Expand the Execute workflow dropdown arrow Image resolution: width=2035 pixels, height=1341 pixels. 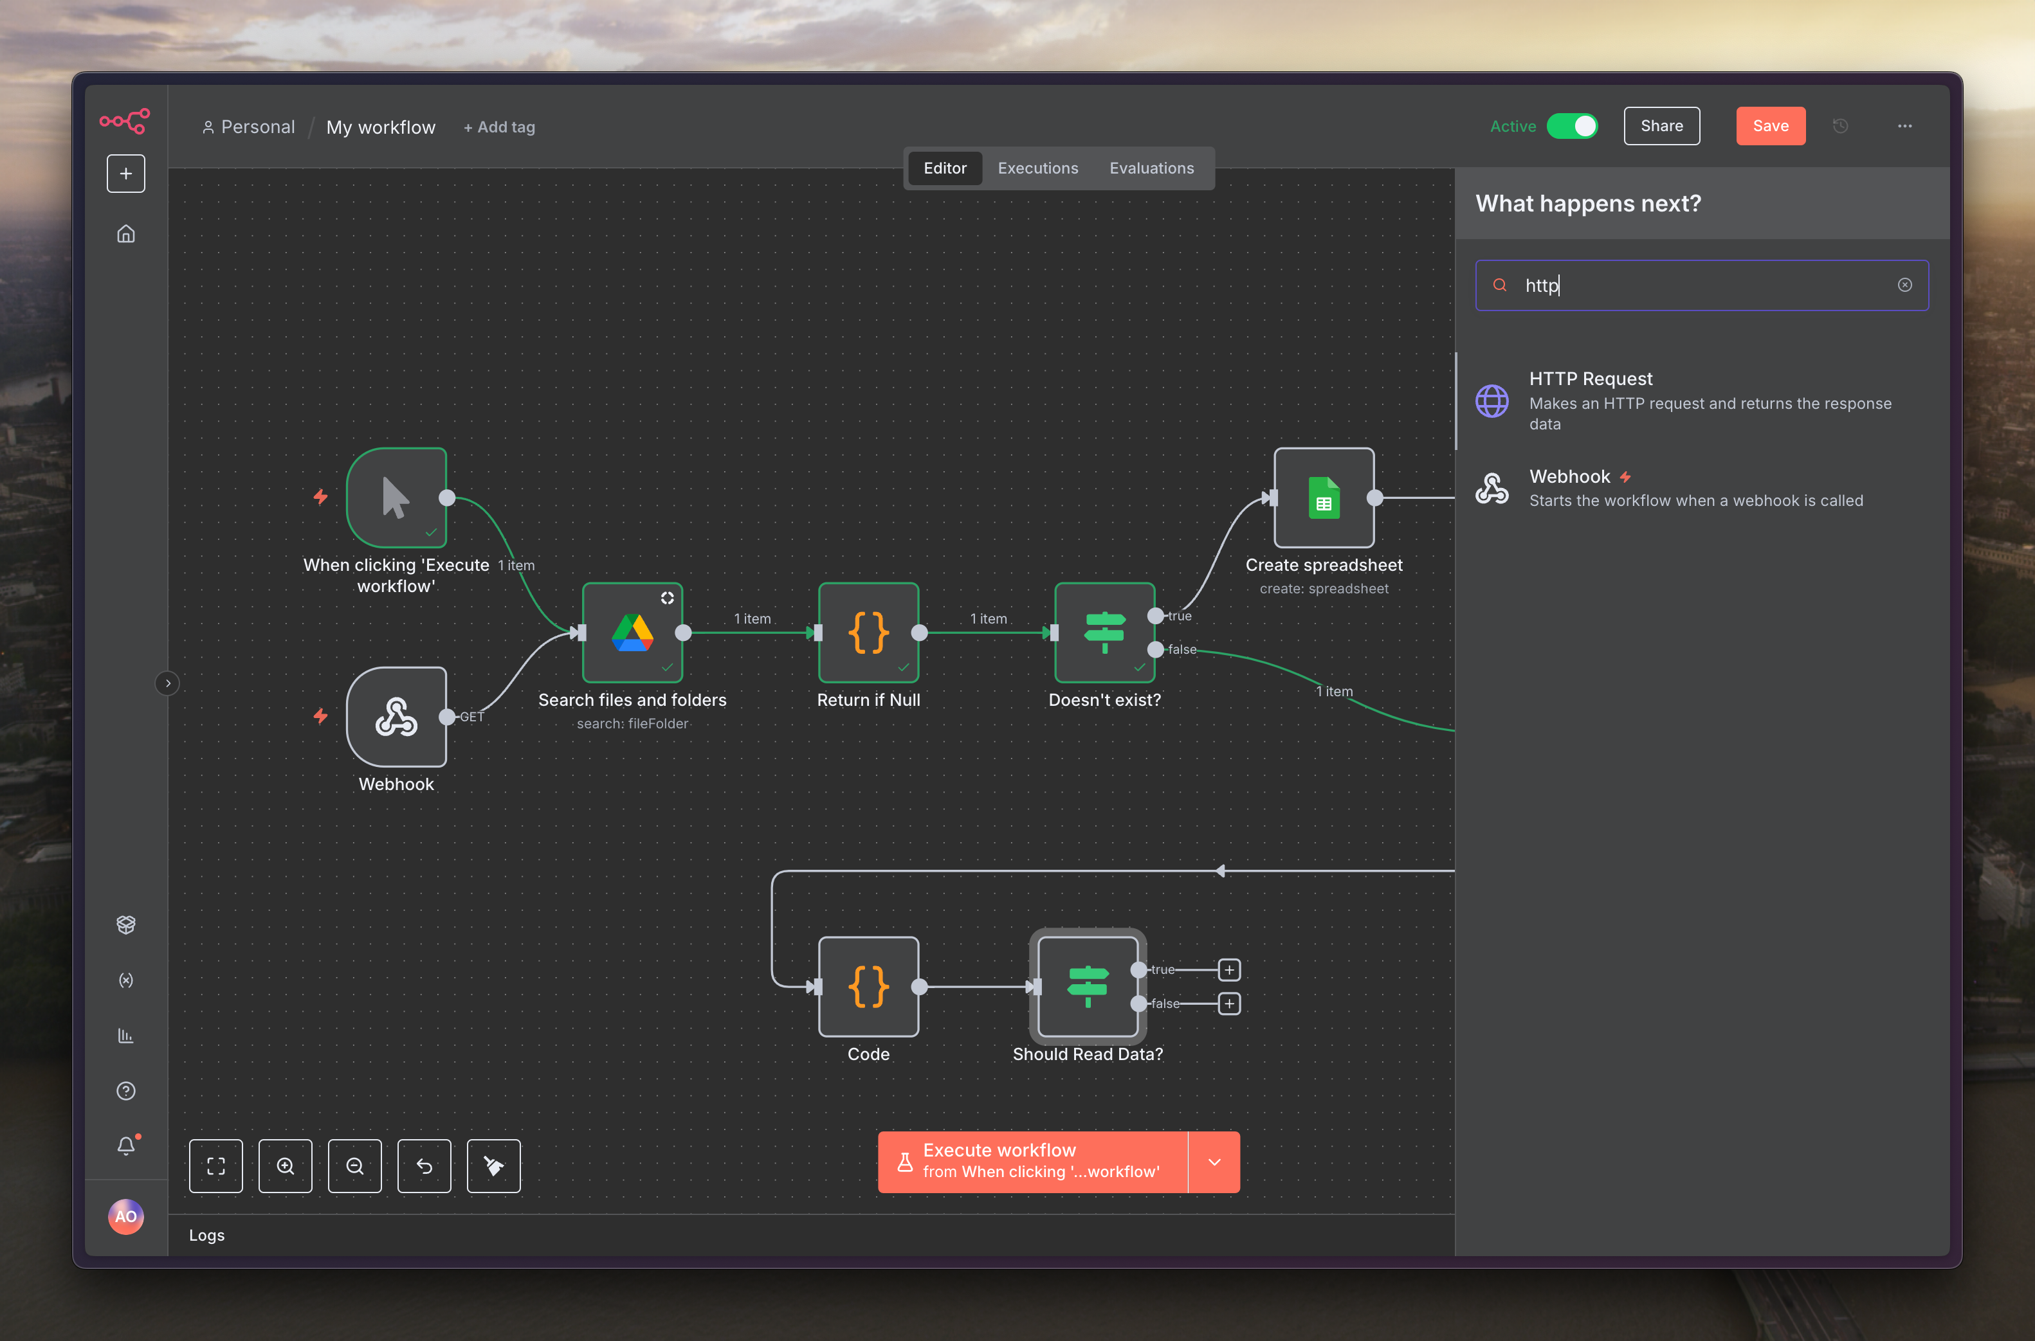pos(1214,1162)
